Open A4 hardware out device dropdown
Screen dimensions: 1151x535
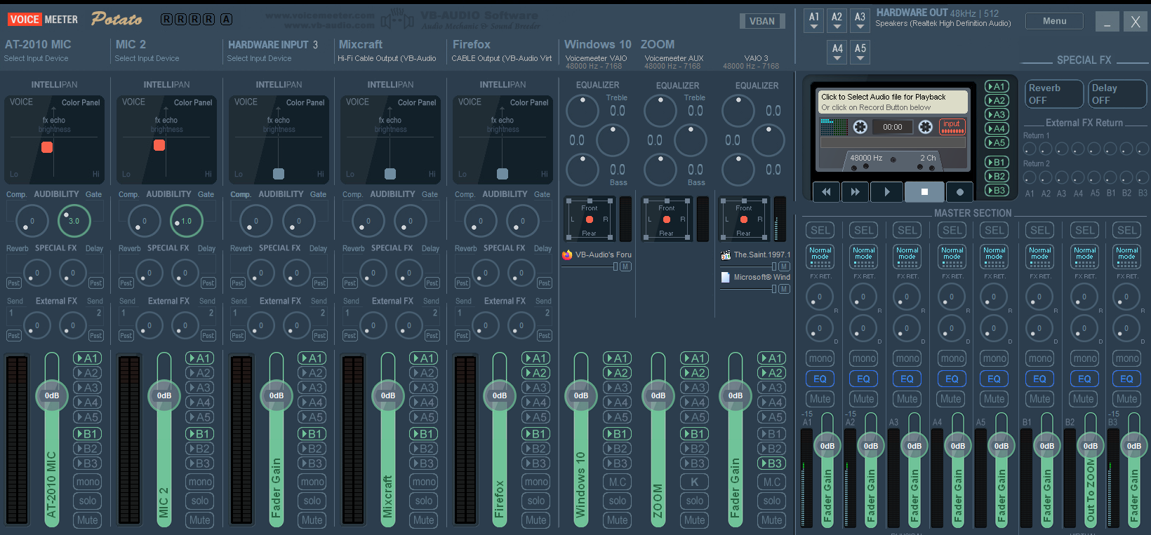[837, 52]
